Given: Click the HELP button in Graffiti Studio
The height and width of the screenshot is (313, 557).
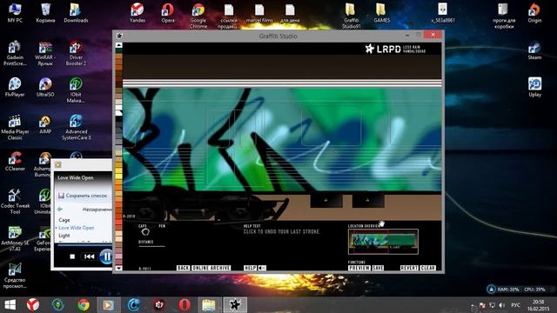Looking at the screenshot, I should [250, 268].
